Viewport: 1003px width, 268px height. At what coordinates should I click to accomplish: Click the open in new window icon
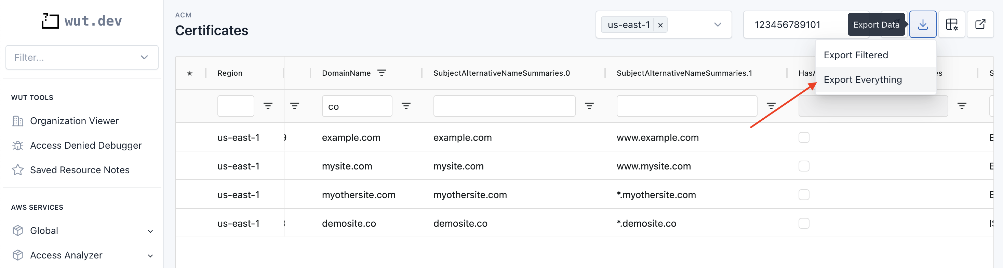[x=980, y=25]
